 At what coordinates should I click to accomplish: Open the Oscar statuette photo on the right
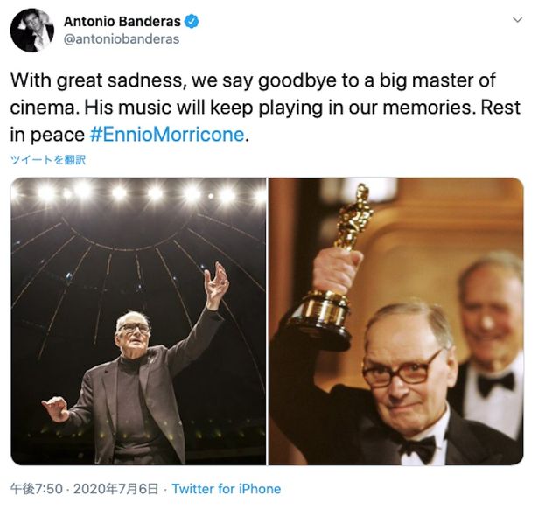point(396,321)
